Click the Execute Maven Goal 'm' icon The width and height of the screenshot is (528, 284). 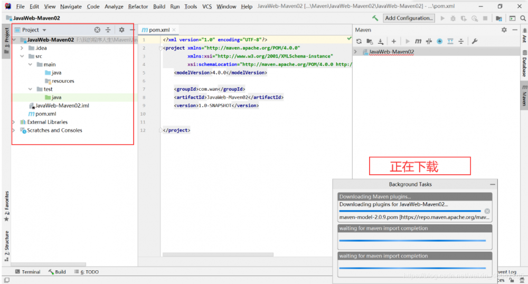(418, 41)
